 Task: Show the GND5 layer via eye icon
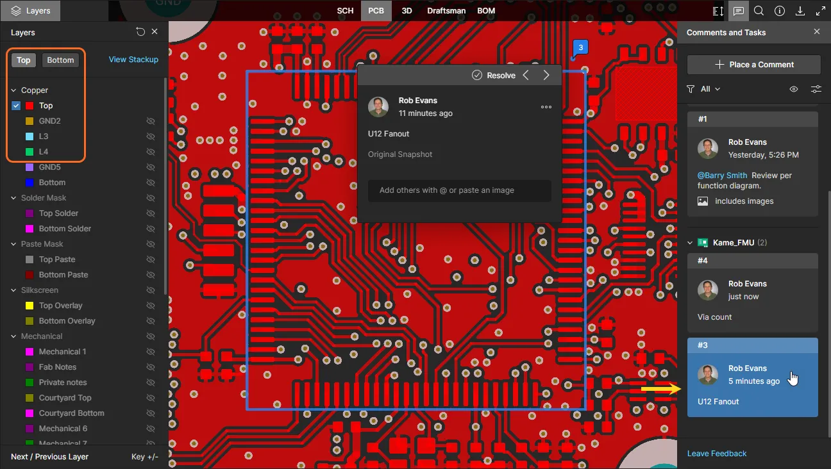[x=151, y=167]
